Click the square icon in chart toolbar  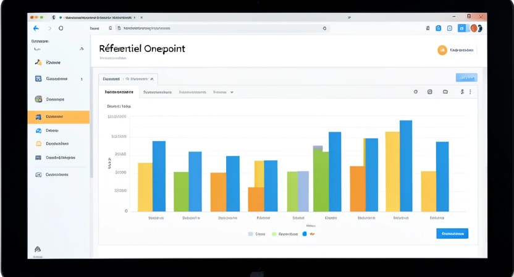coord(430,92)
